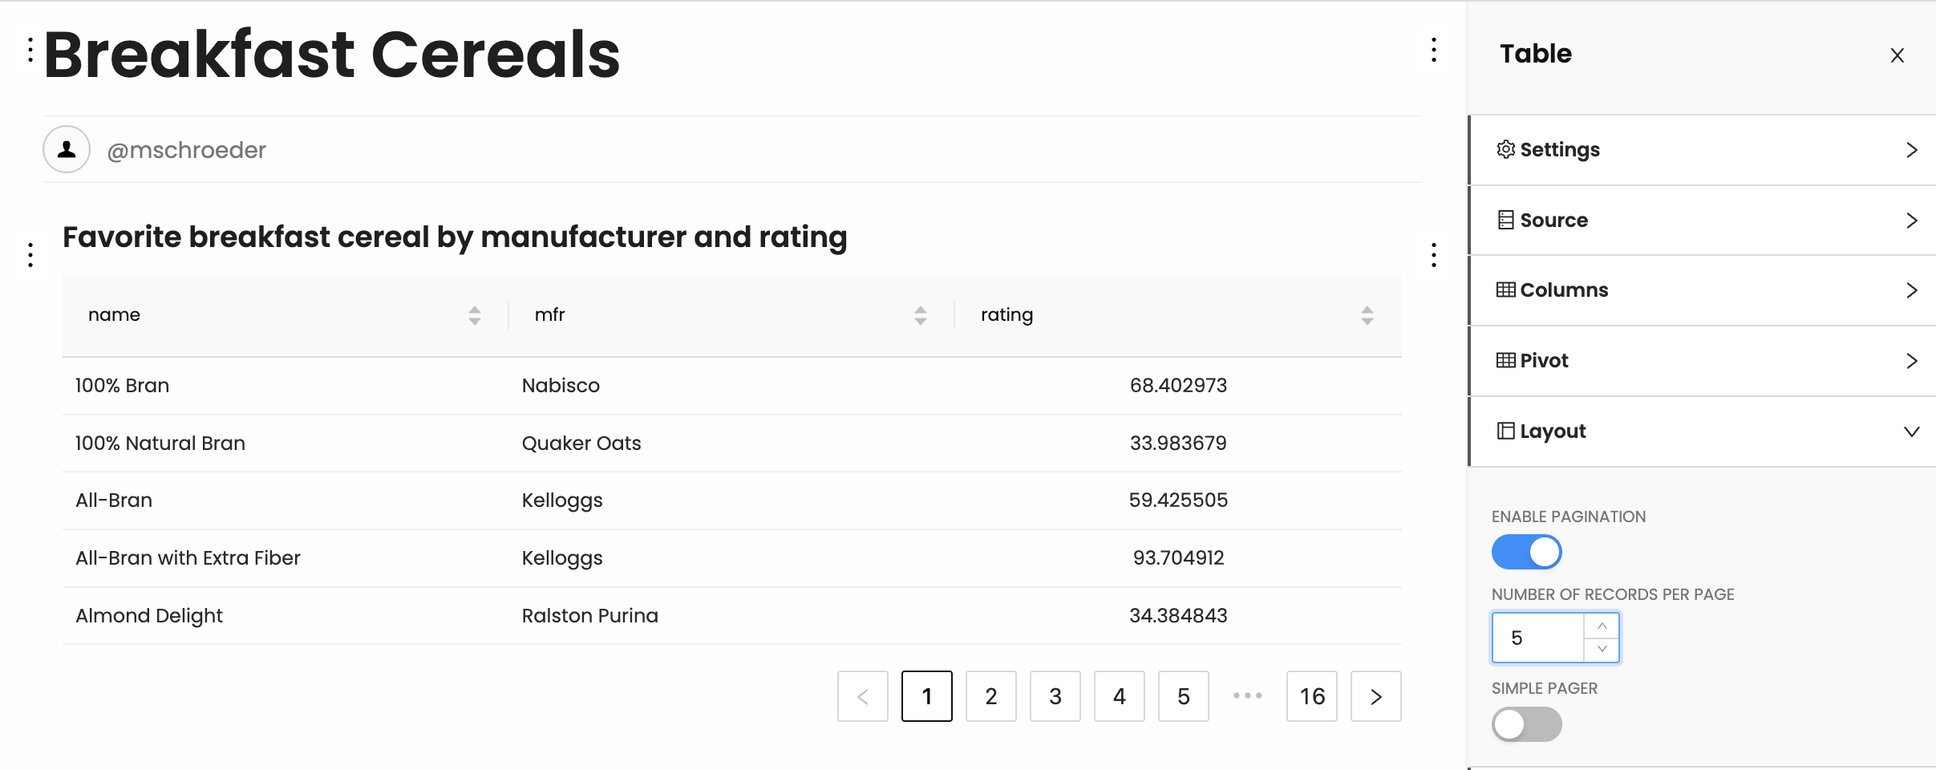
Task: Expand the Columns section
Action: (1702, 290)
